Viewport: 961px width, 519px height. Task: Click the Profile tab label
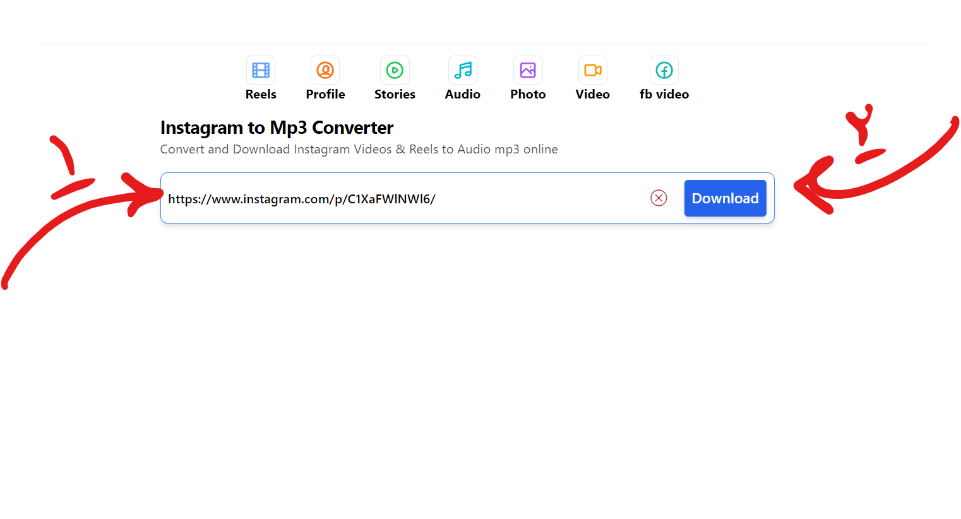pos(325,94)
